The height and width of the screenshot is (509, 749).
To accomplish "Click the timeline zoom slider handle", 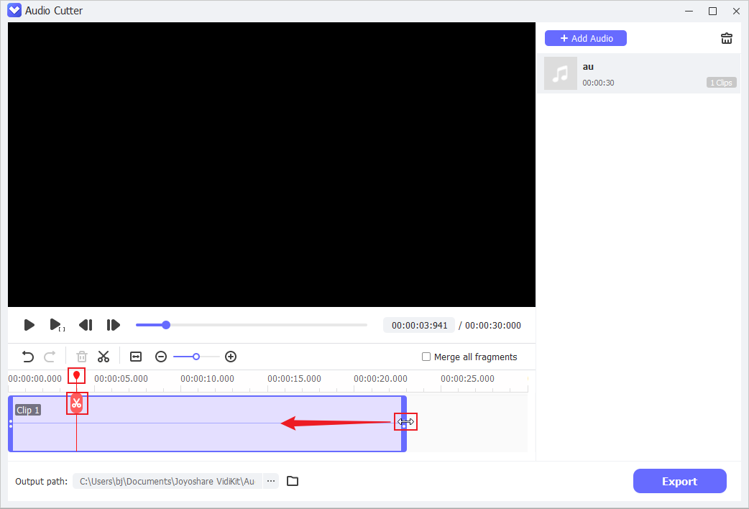I will pos(196,357).
